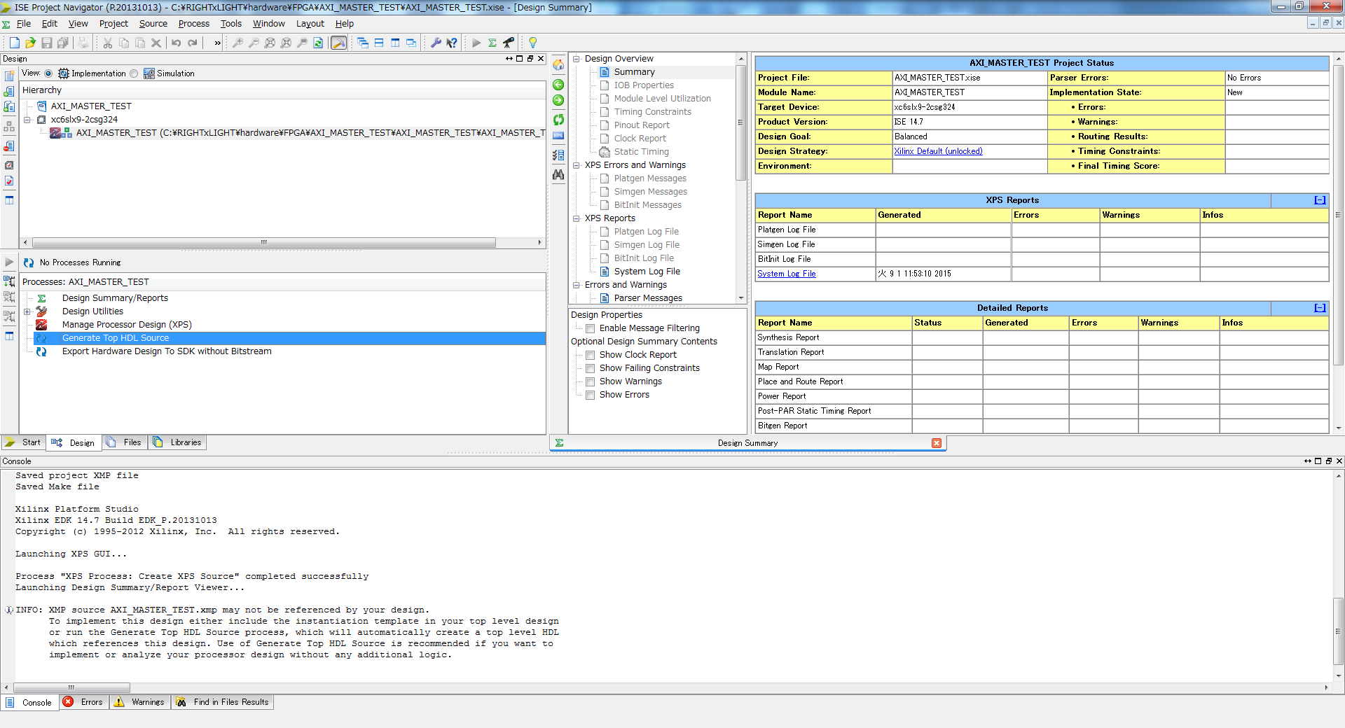The width and height of the screenshot is (1345, 728).
Task: Click the Console horizontal scrollbar
Action: click(x=71, y=687)
